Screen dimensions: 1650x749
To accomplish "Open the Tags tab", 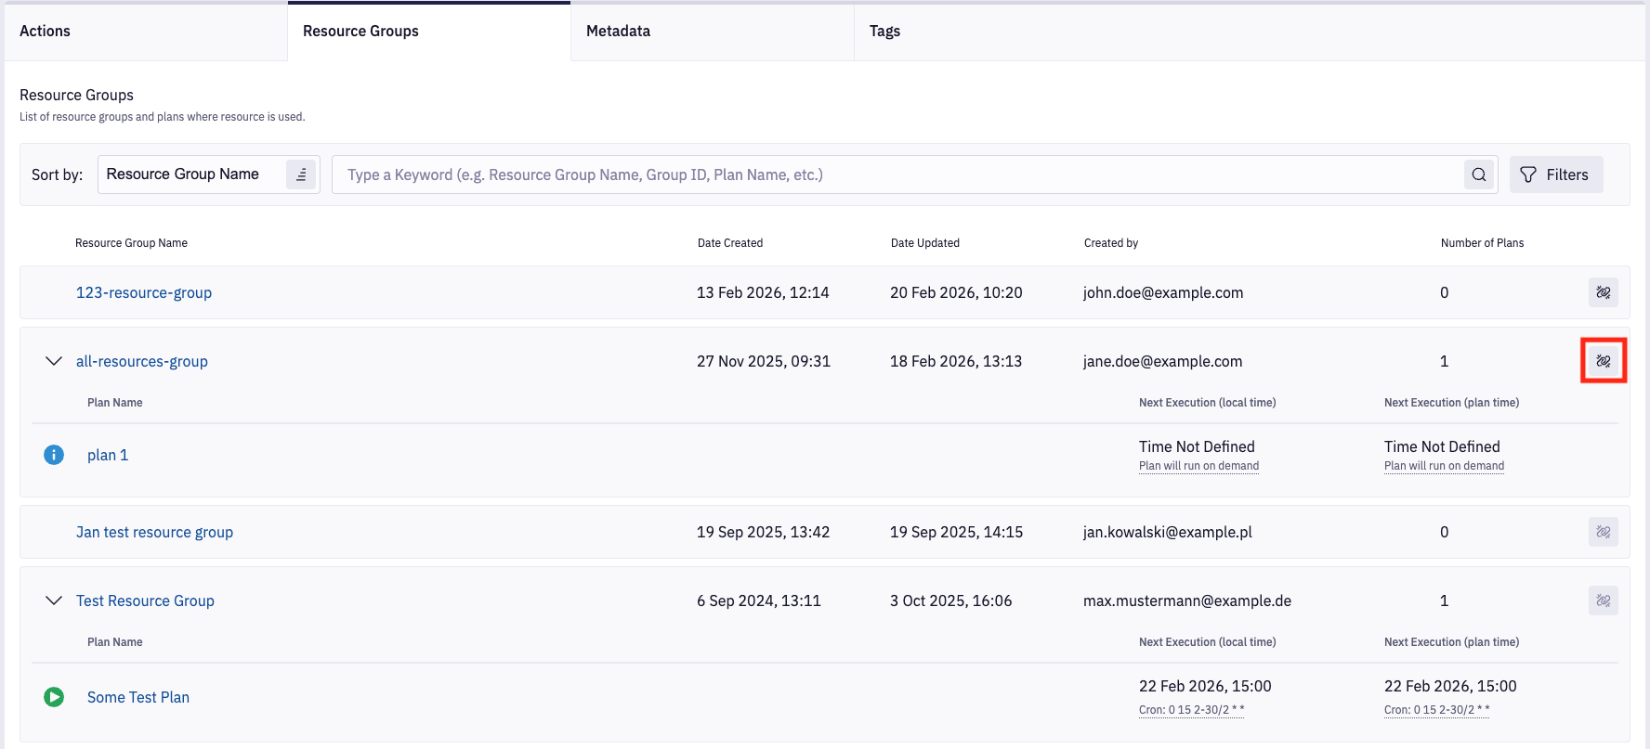I will coord(884,32).
